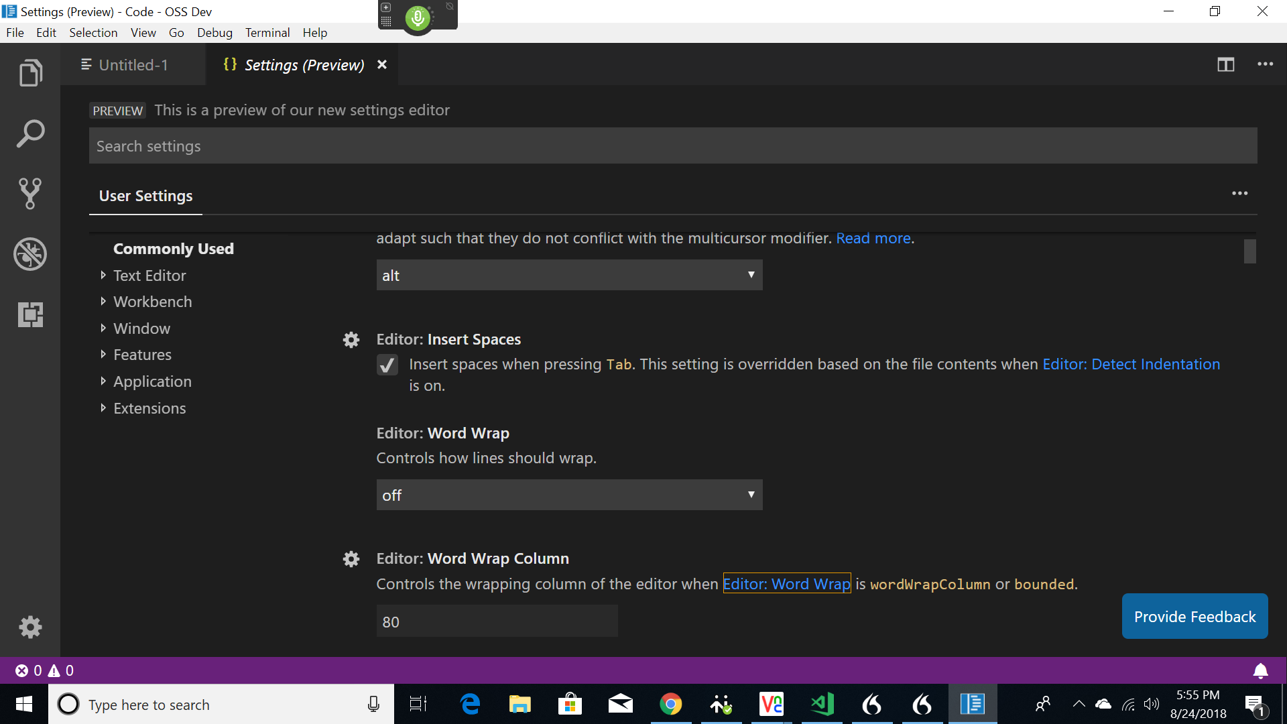Click the notifications bell in the status bar
Viewport: 1287px width, 724px height.
click(x=1260, y=670)
